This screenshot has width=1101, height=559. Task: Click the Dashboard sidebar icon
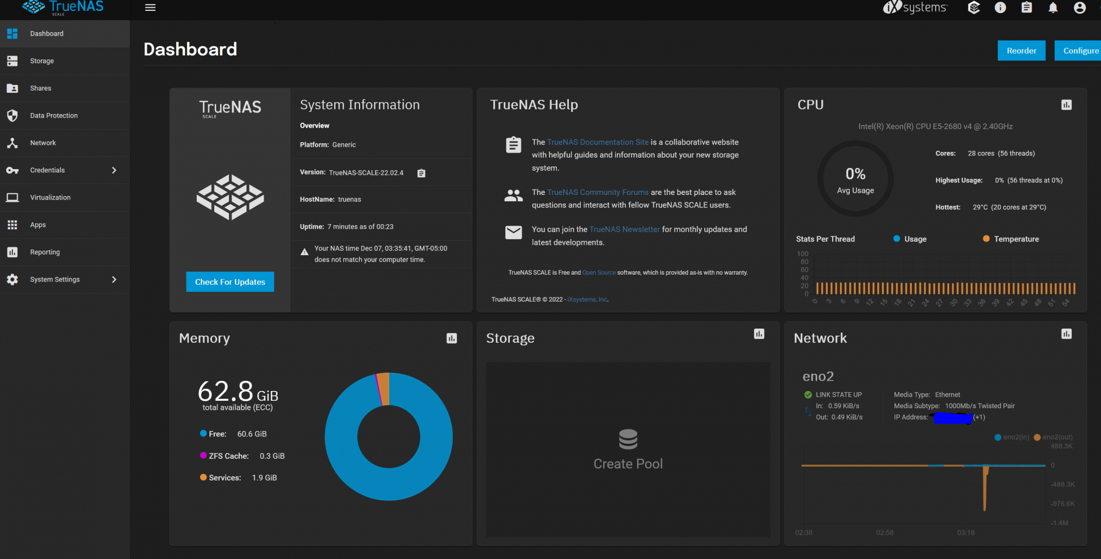tap(12, 33)
